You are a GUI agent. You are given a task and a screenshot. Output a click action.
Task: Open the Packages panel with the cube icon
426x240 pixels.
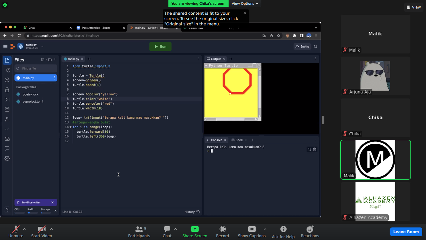pos(7,80)
